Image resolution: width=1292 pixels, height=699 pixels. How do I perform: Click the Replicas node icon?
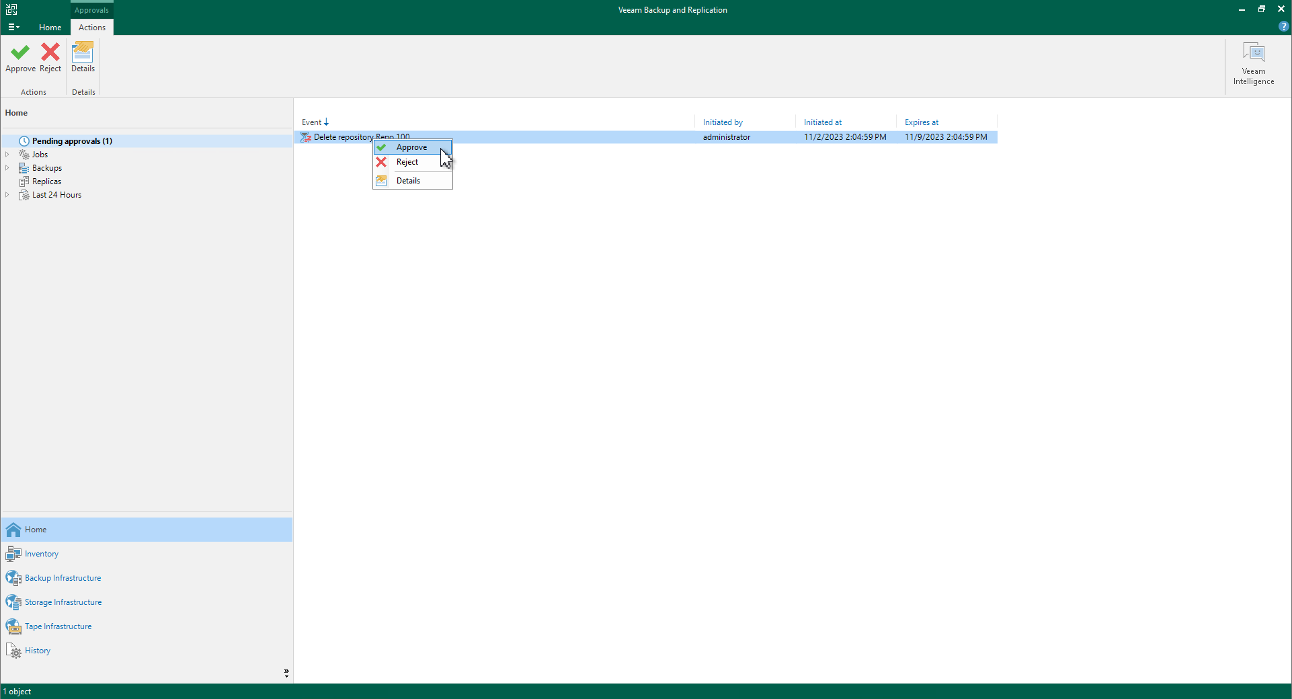click(24, 181)
